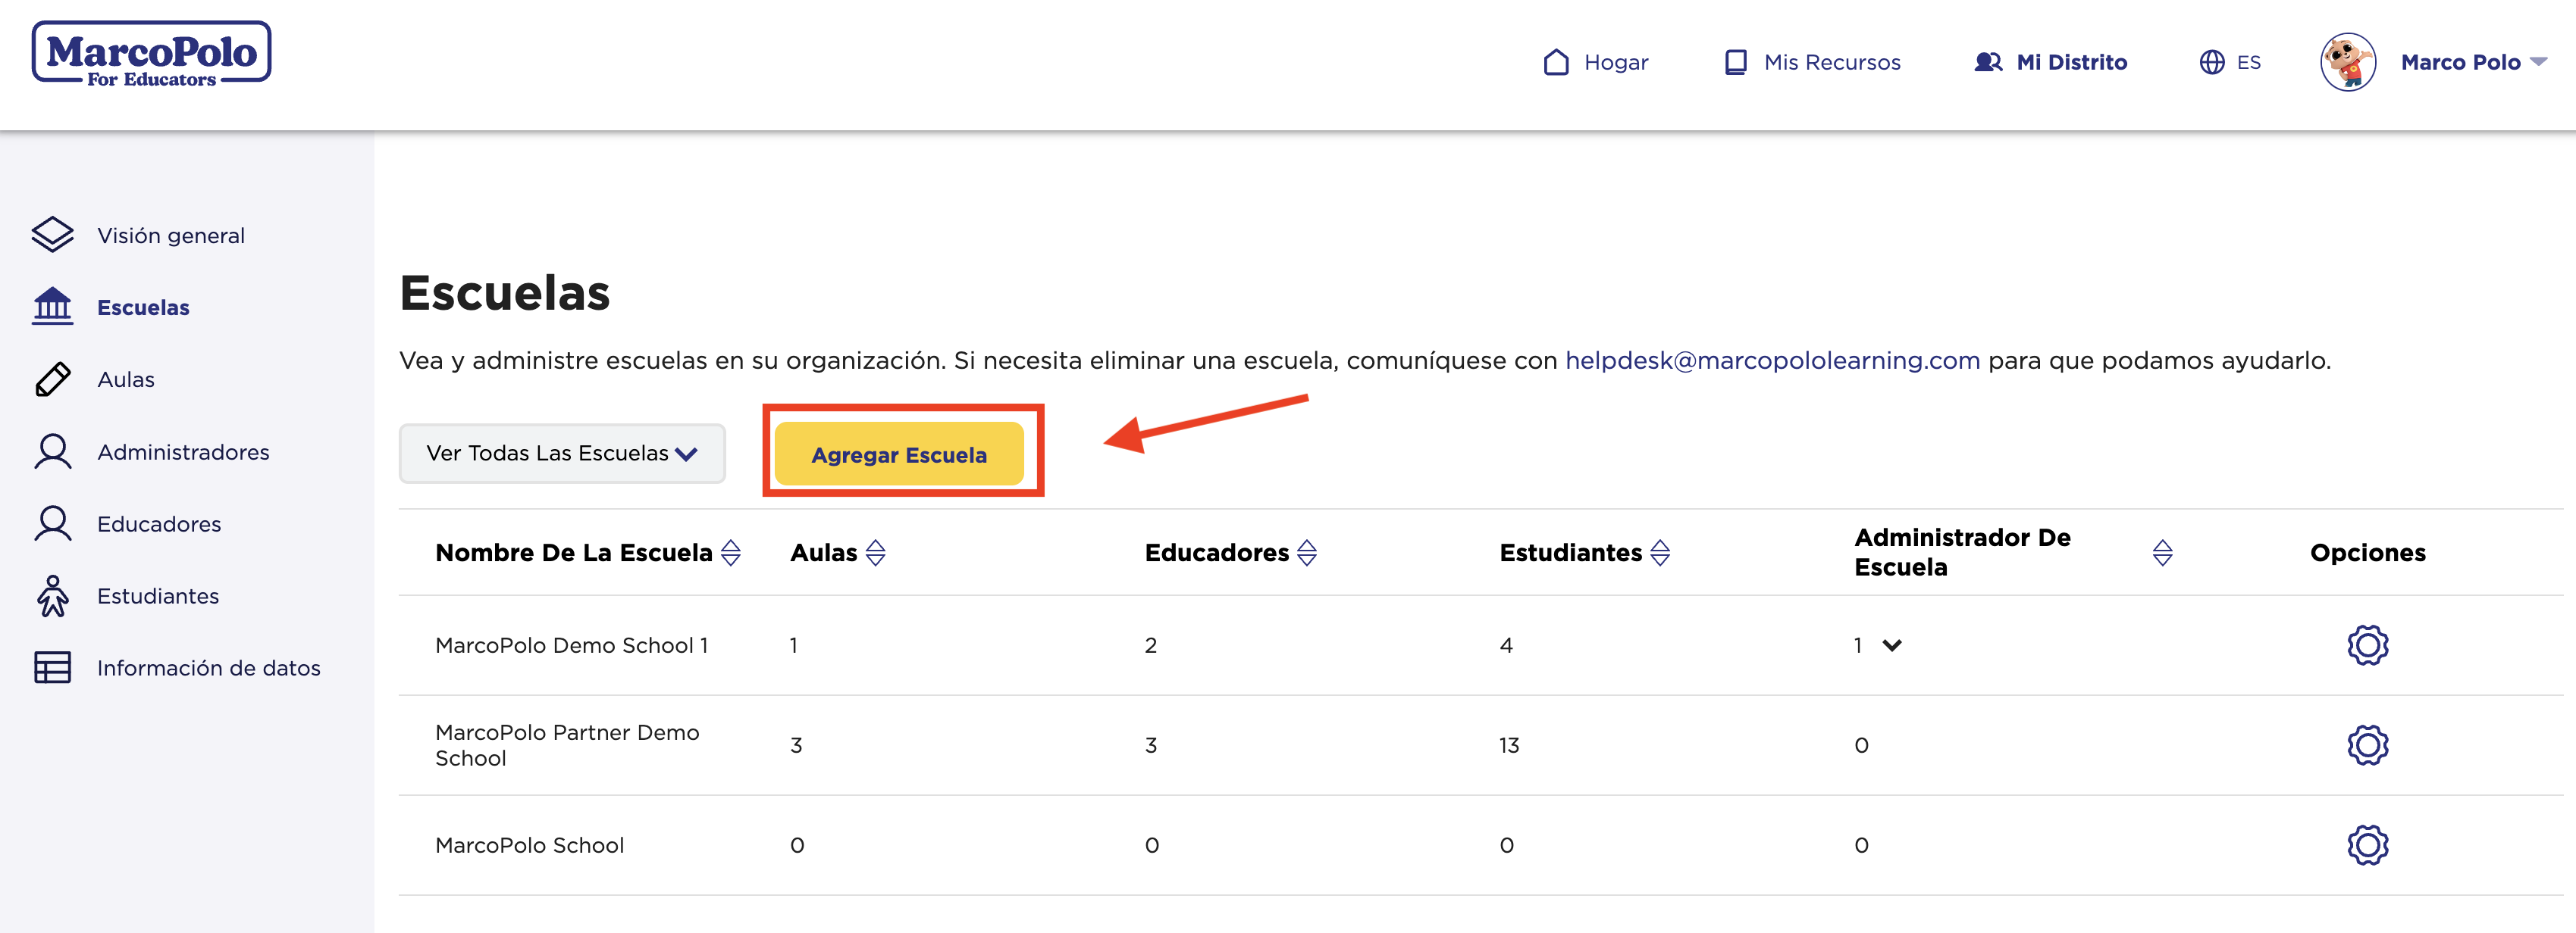2576x933 pixels.
Task: Open the Marco Polo account dropdown arrow
Action: click(2538, 62)
